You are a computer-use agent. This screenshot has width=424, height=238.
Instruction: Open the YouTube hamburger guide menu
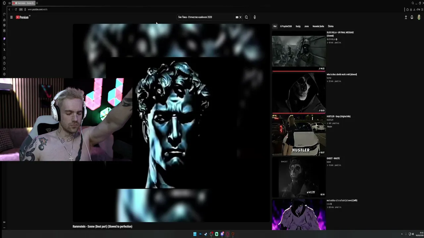click(x=11, y=17)
